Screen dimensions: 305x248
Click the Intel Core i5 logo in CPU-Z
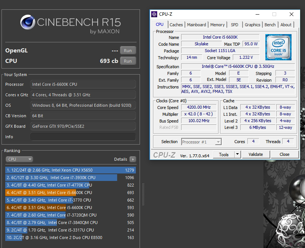coord(278,47)
